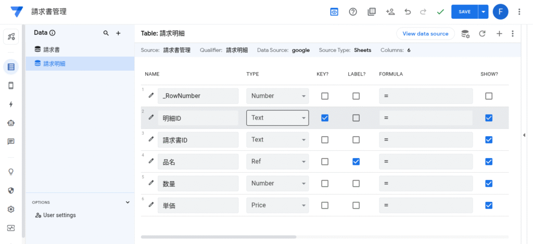
Task: Open the help question mark icon
Action: tap(353, 11)
